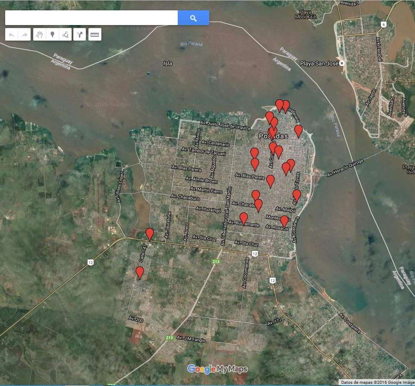Open the Add directions tool
The width and height of the screenshot is (415, 386).
80,35
